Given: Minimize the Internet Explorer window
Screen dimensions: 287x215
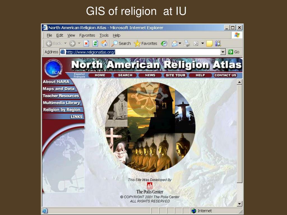Looking at the screenshot, I should coord(227,28).
